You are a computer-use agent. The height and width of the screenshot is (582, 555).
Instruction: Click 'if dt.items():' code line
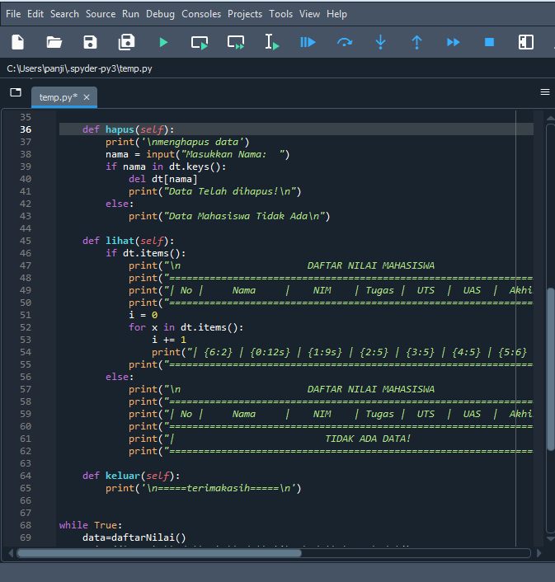coord(145,253)
